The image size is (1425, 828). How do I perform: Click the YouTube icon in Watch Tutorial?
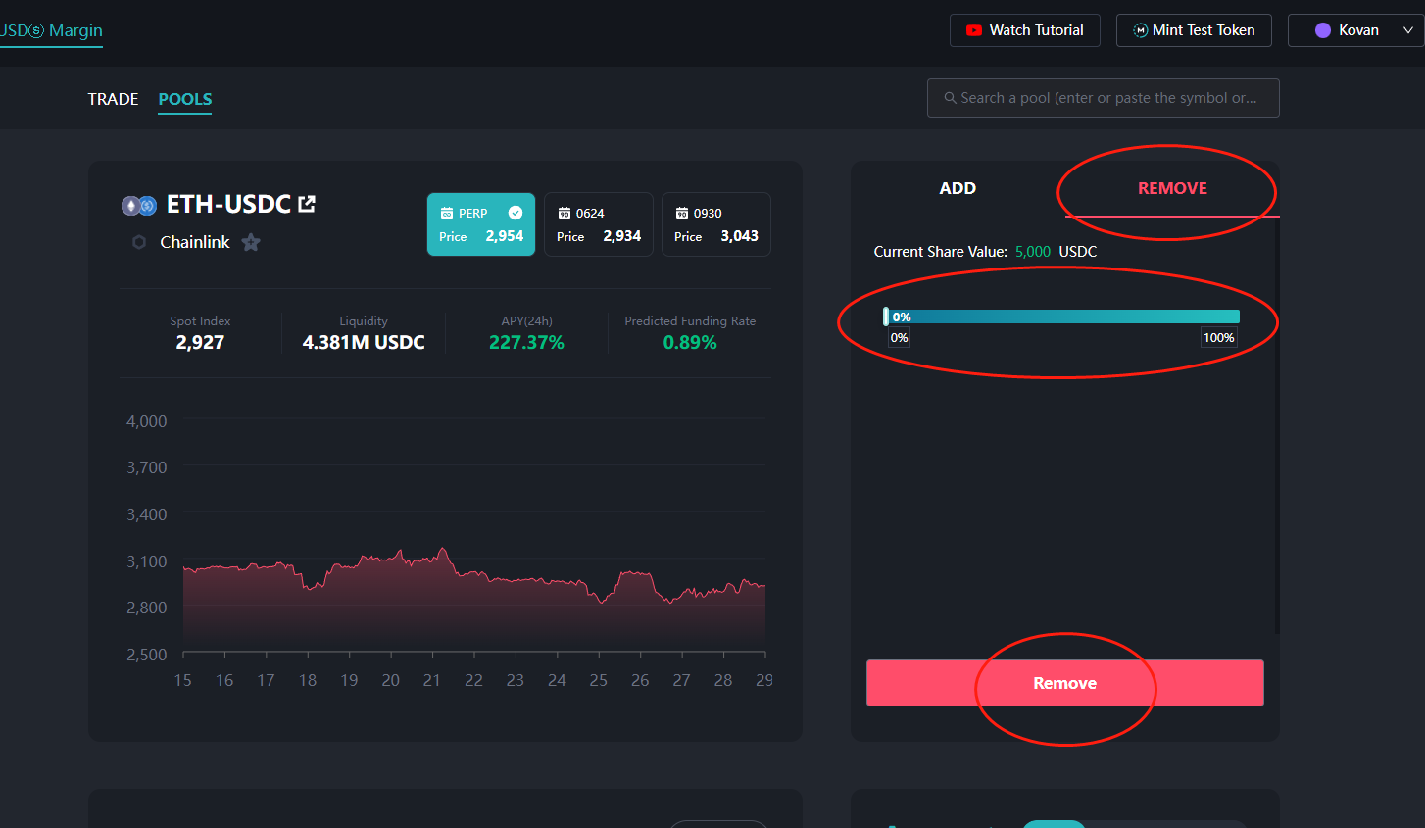(973, 30)
